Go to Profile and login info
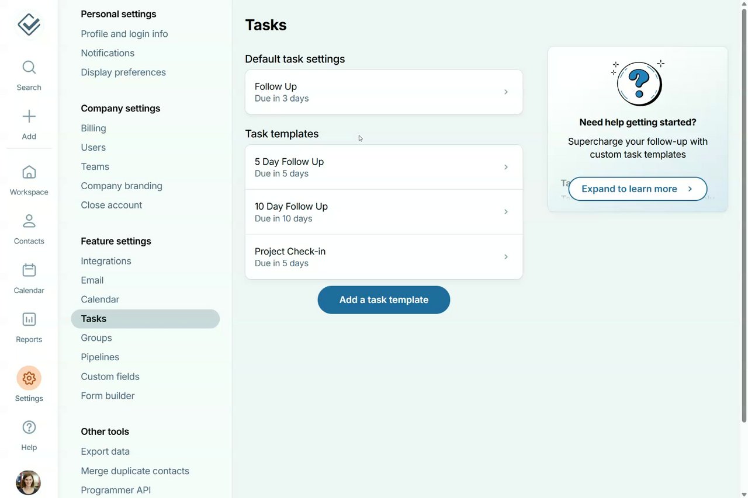748x498 pixels. [x=124, y=34]
